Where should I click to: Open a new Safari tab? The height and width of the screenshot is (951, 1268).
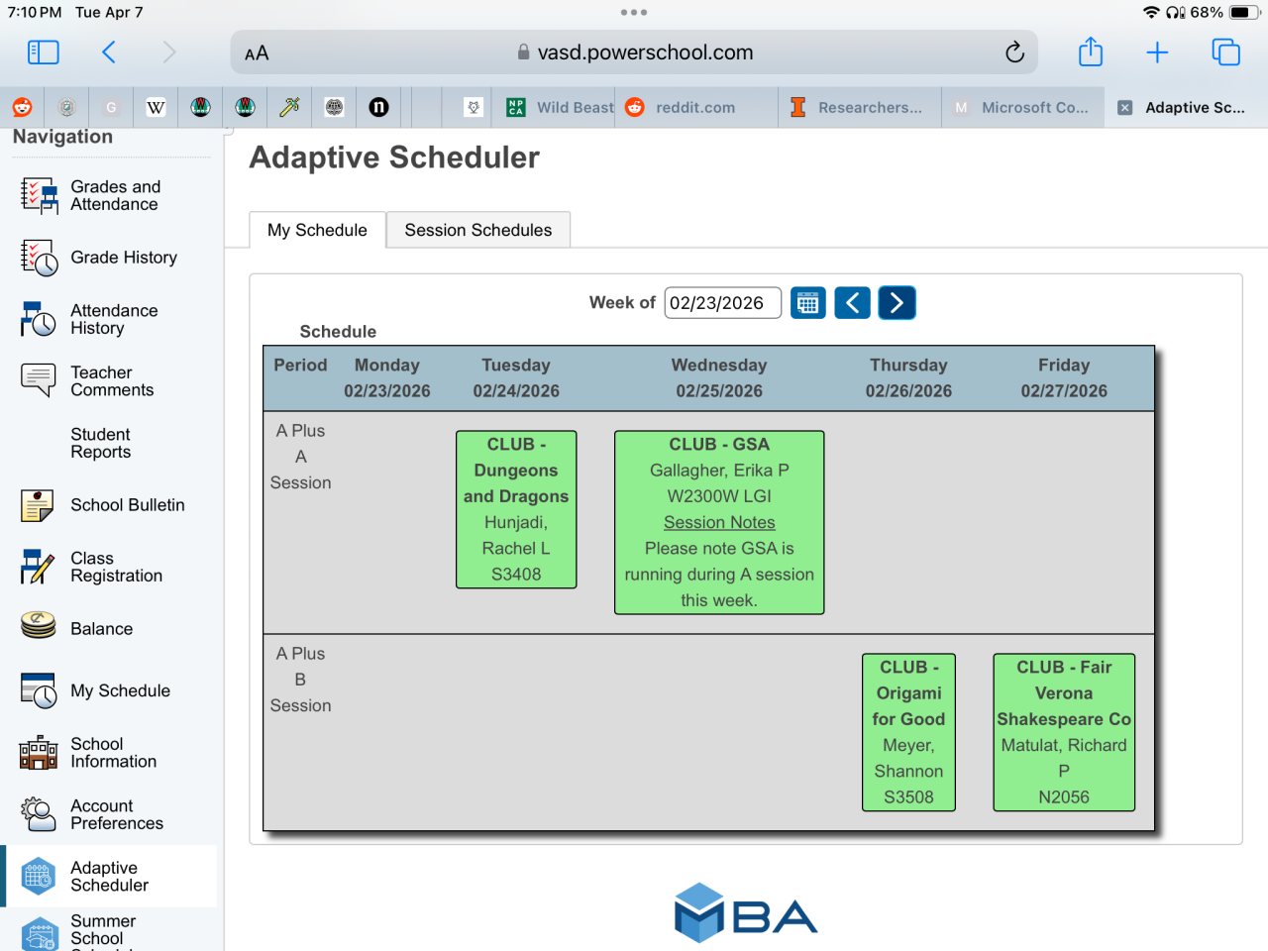click(1157, 53)
